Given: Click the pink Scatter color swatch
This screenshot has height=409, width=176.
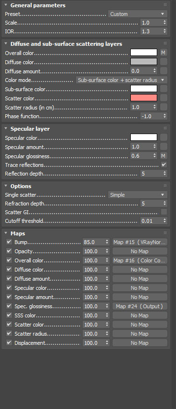Looking at the screenshot, I should point(144,98).
